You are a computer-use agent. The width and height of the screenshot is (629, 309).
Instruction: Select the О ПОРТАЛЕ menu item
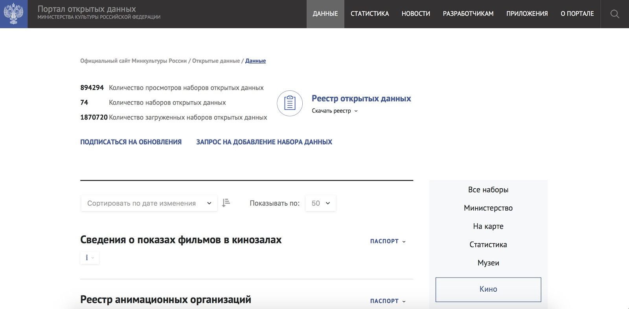click(577, 14)
